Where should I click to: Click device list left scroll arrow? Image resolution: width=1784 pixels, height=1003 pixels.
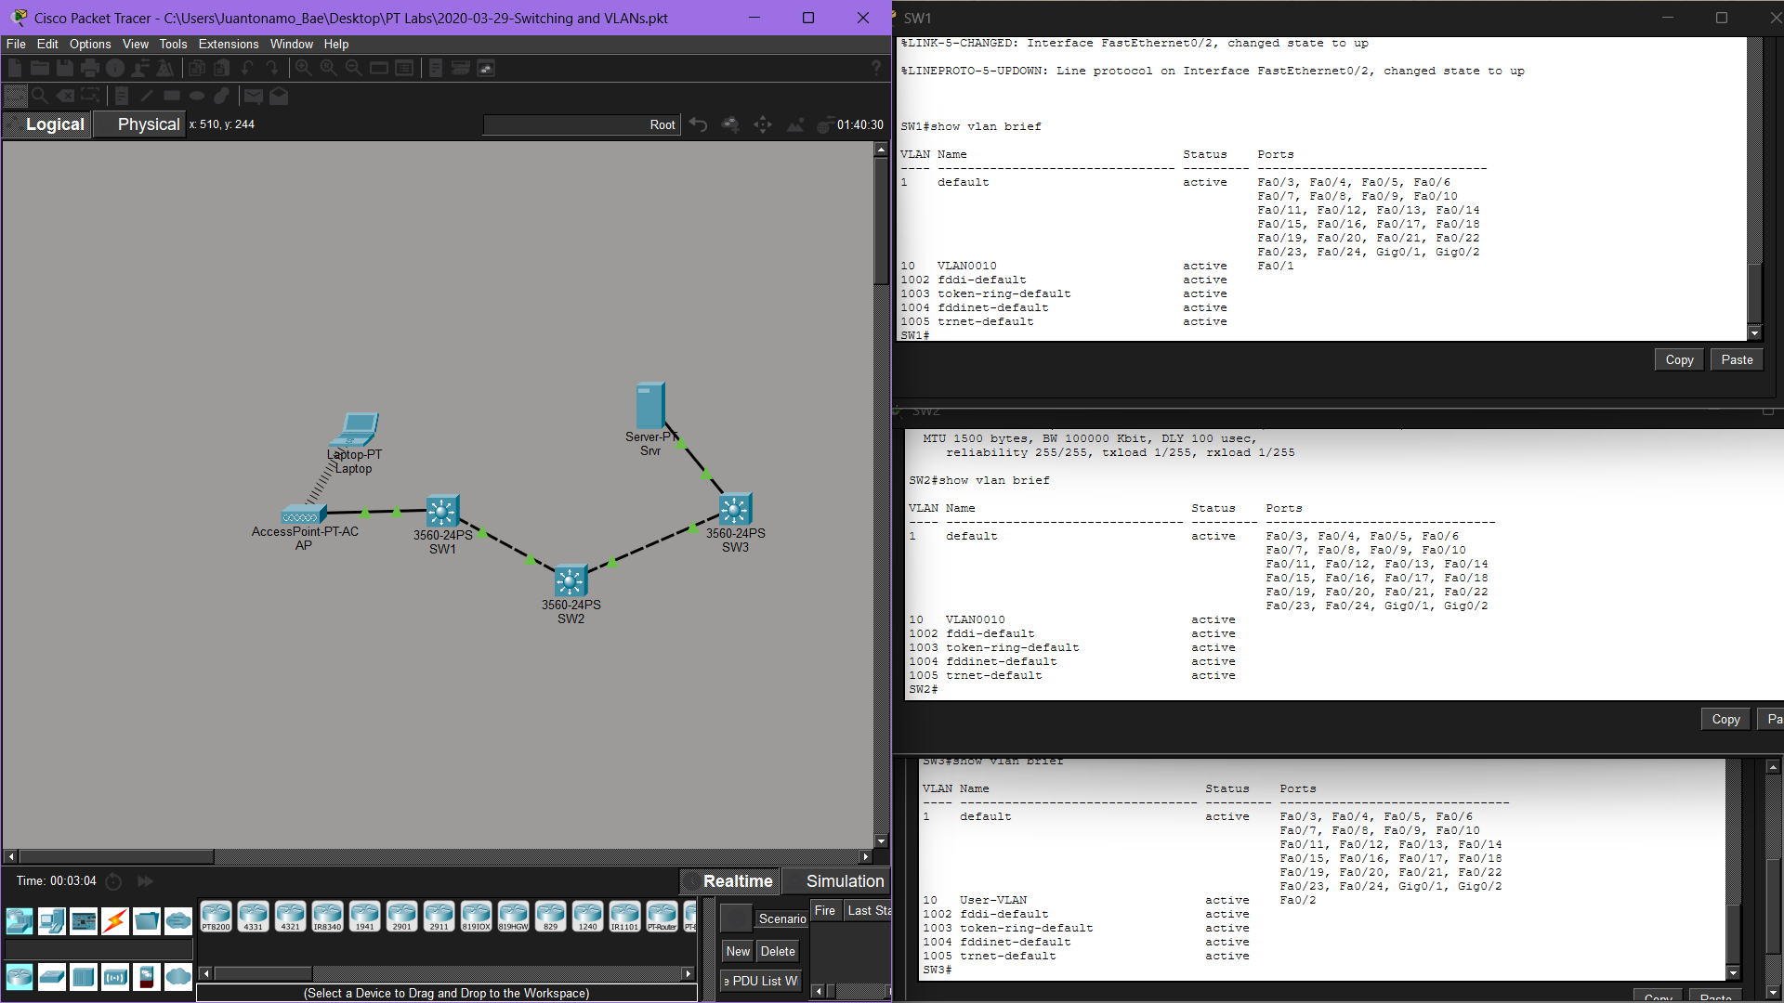point(206,973)
